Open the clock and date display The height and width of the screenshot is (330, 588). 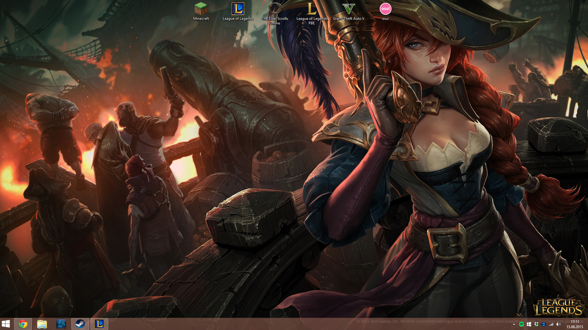575,324
